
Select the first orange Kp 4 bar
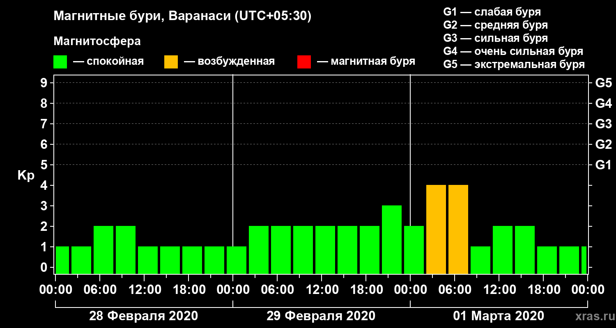coord(436,230)
